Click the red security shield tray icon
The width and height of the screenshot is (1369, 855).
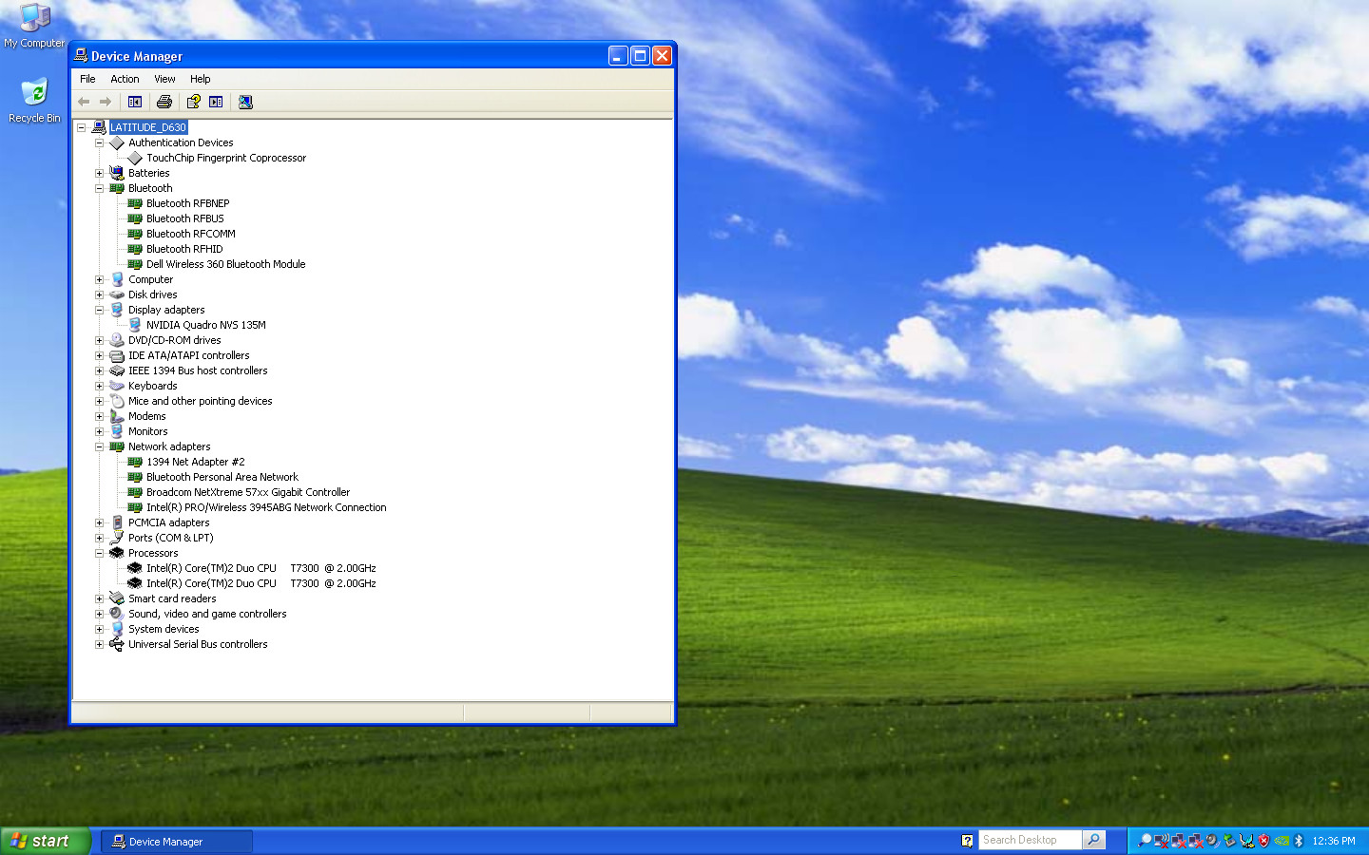tap(1263, 841)
